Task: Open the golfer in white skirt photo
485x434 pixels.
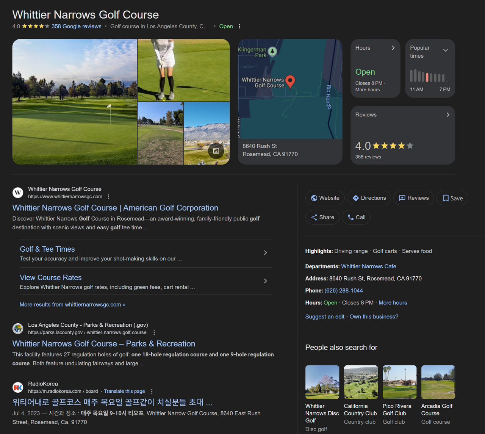Action: click(184, 70)
